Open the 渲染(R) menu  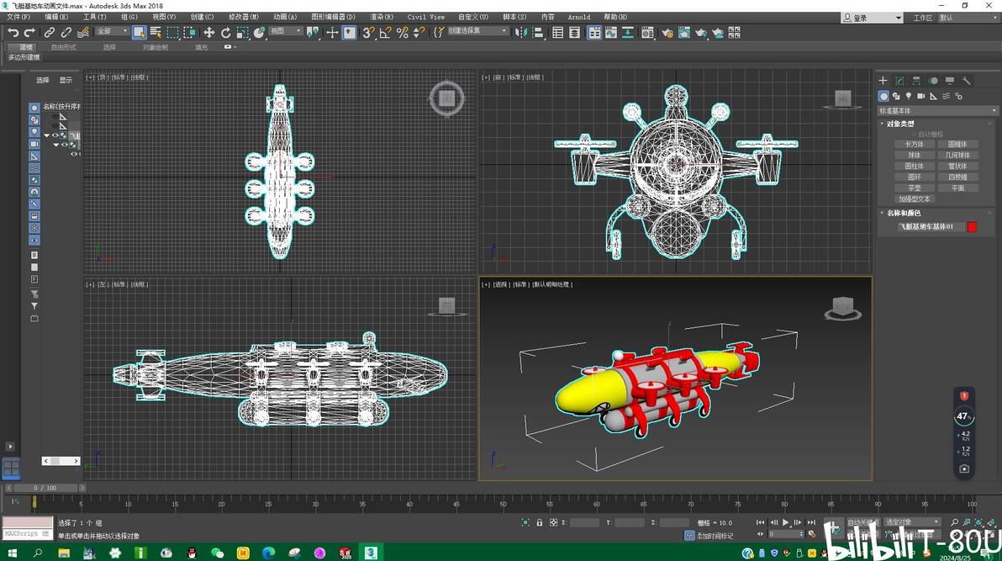point(382,18)
